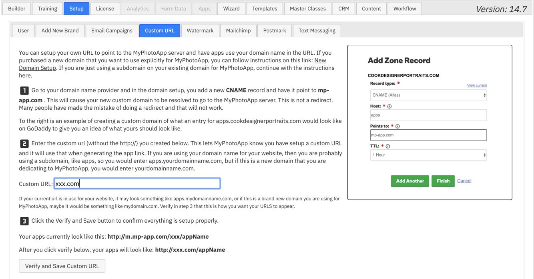Open the Workflow tab
The height and width of the screenshot is (279, 534).
click(x=405, y=8)
